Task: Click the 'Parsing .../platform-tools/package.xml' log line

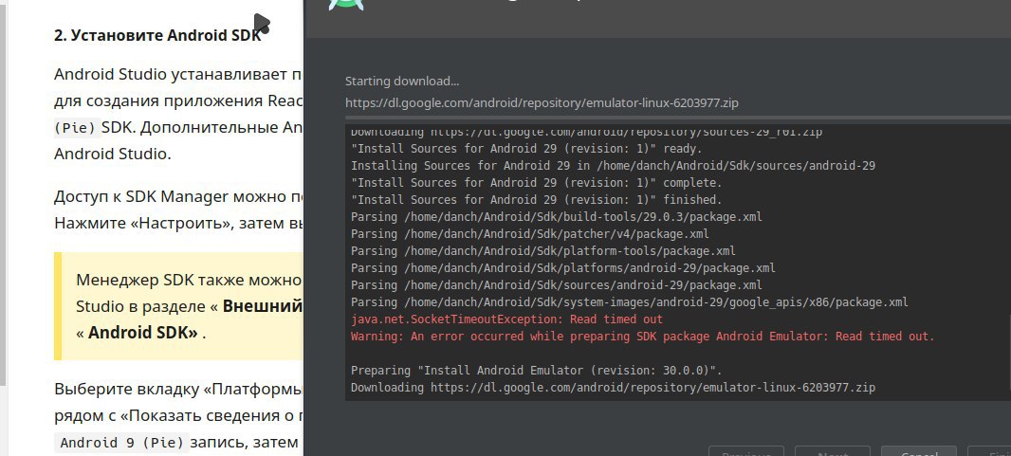Action: 542,251
